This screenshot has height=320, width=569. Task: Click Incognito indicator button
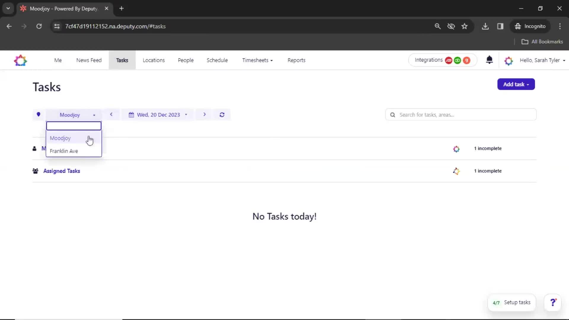pos(530,26)
